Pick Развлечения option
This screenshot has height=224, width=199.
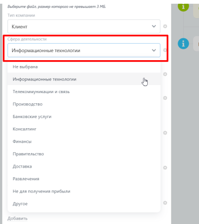(84, 179)
